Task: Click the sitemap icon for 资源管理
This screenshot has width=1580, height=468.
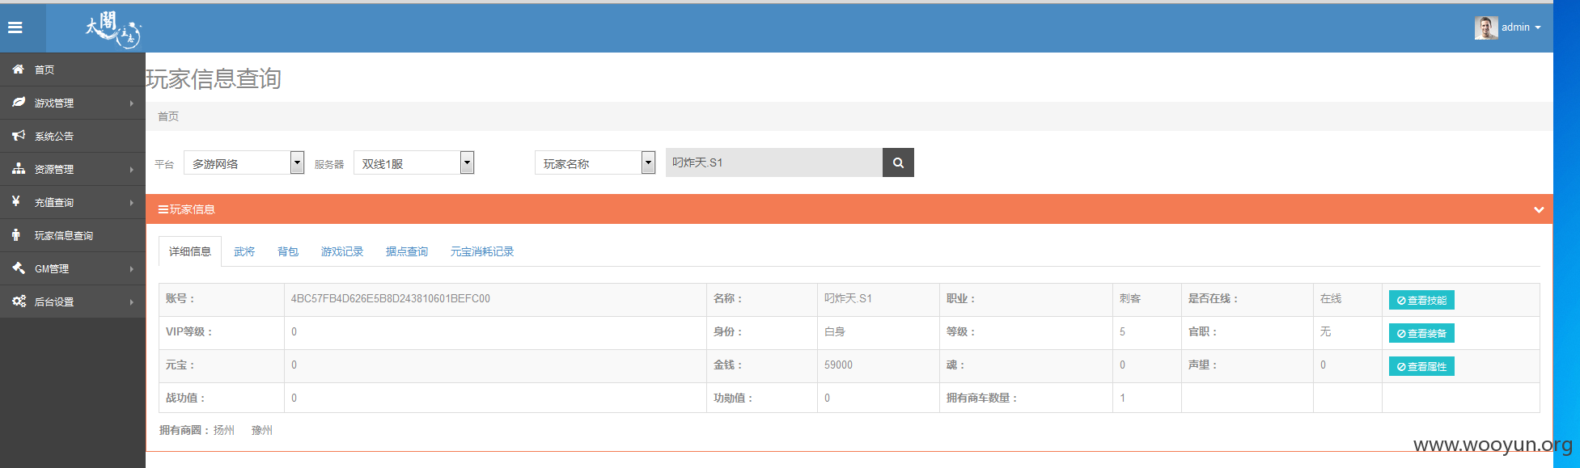Action: point(18,169)
